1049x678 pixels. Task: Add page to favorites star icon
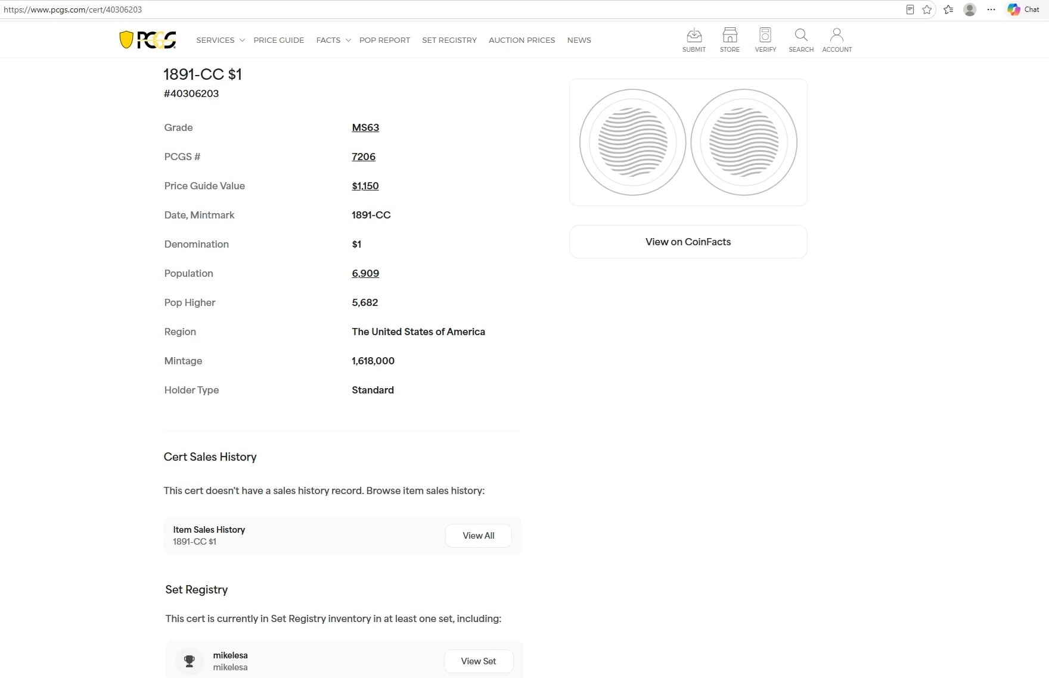pyautogui.click(x=927, y=10)
